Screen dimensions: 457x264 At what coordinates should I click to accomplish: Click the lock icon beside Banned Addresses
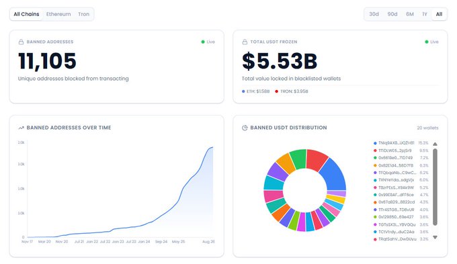[x=21, y=42]
